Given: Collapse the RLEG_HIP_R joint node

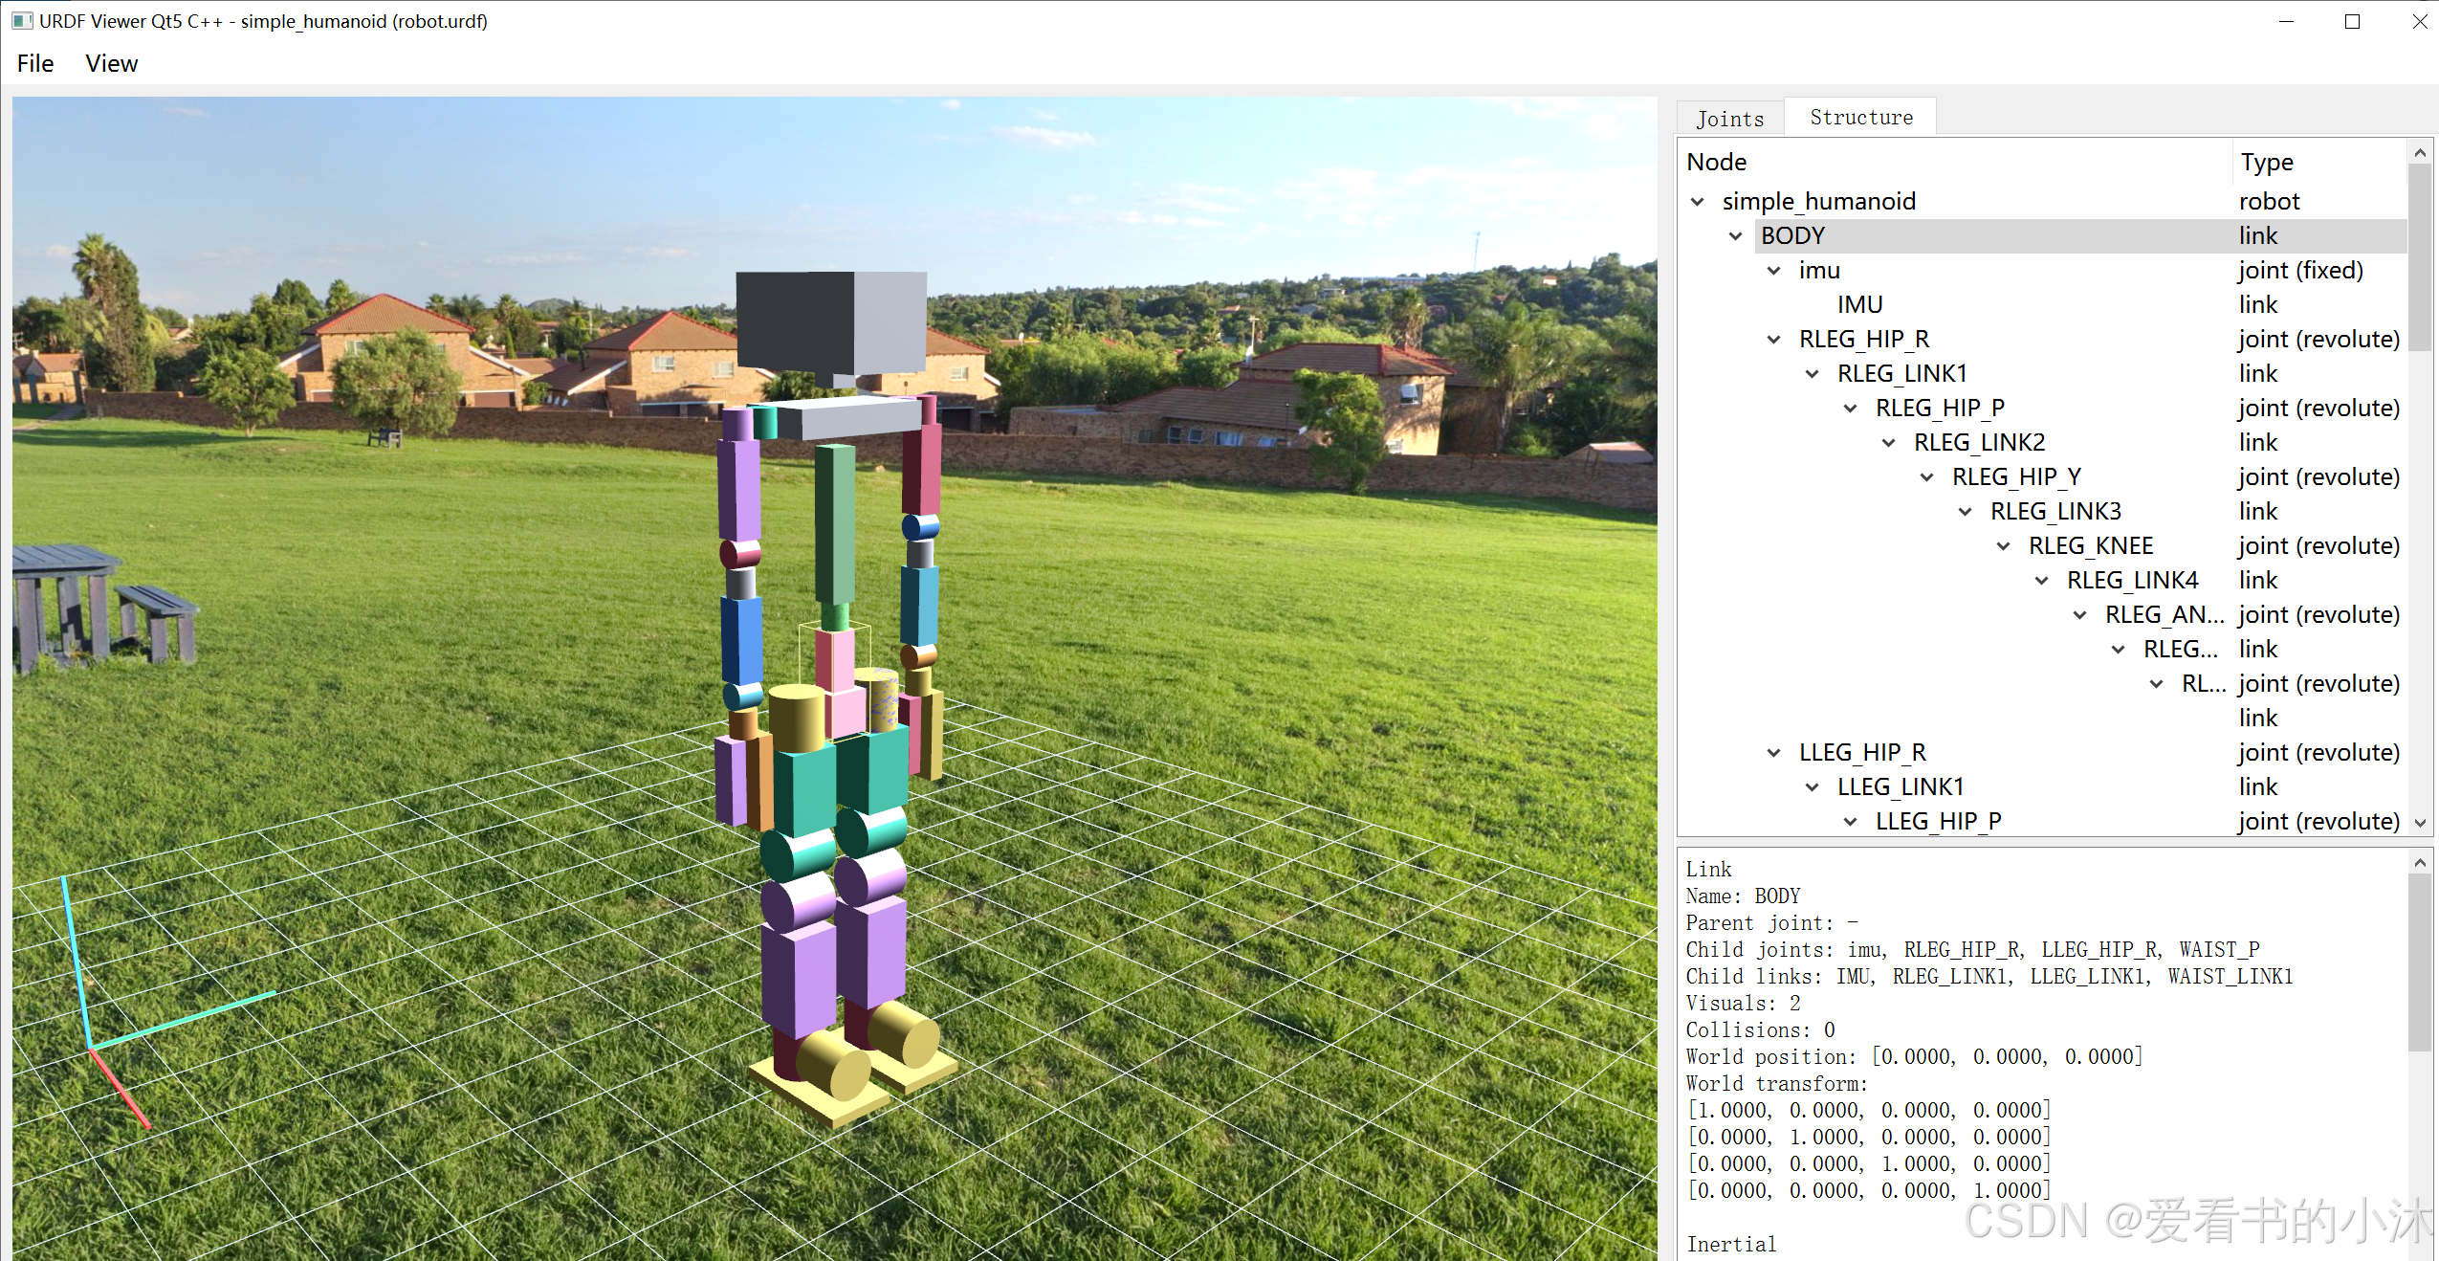Looking at the screenshot, I should pyautogui.click(x=1774, y=340).
